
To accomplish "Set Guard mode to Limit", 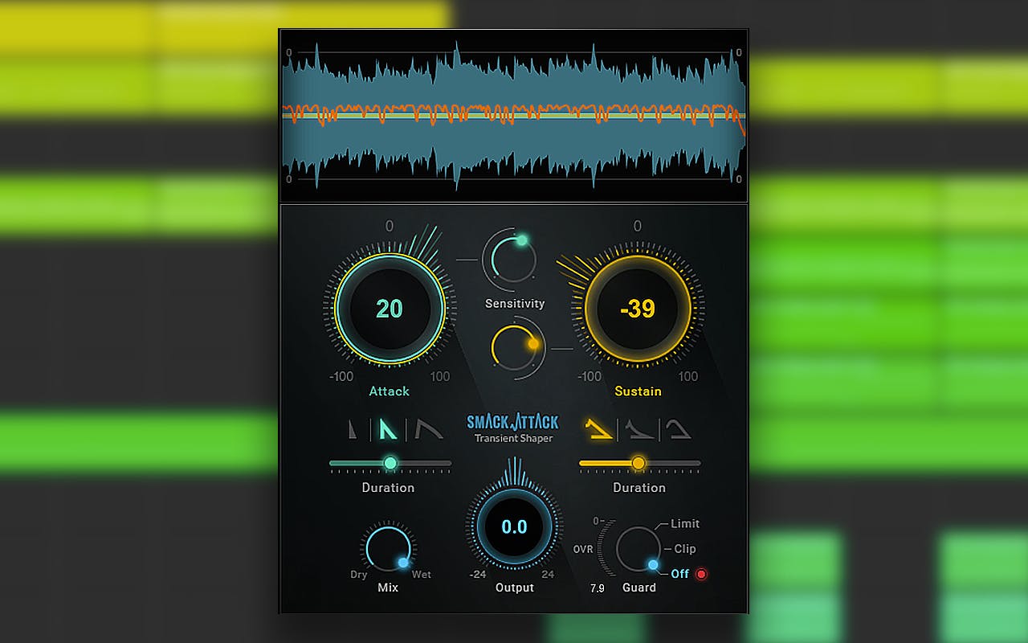I will [684, 523].
